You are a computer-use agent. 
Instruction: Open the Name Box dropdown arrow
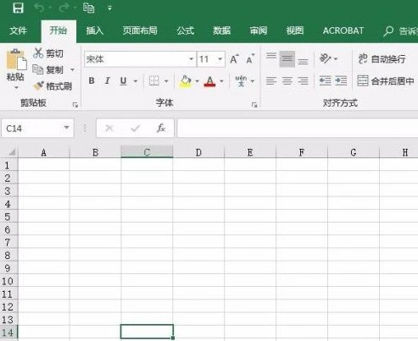(67, 128)
